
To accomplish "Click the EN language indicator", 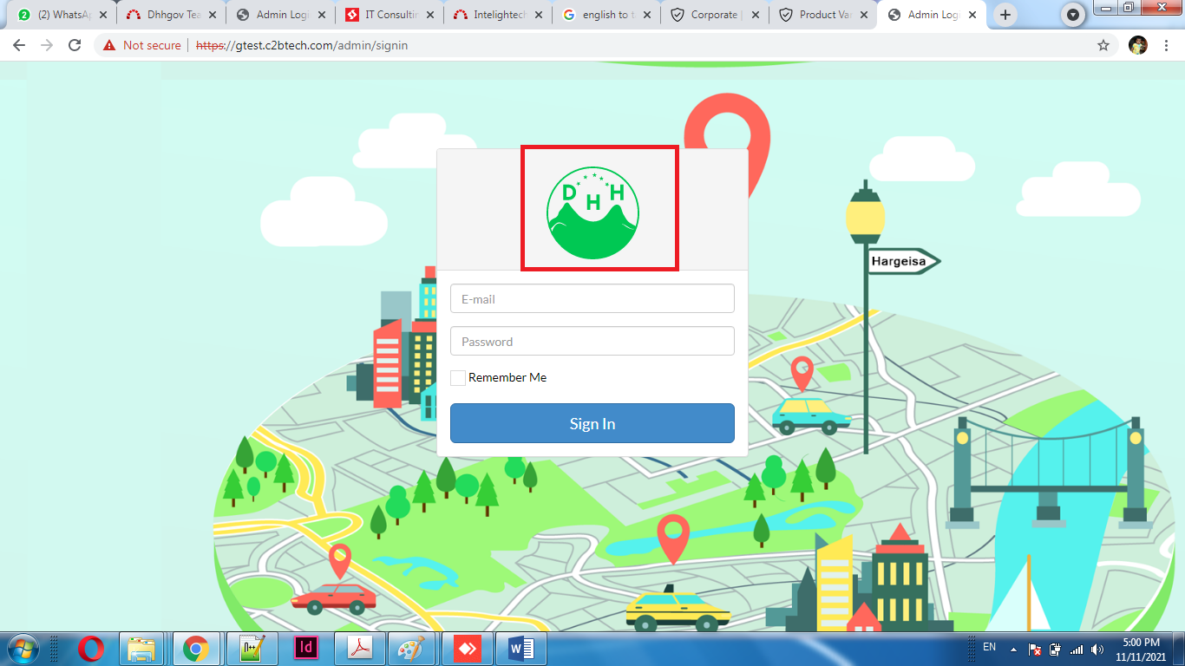I will [989, 647].
